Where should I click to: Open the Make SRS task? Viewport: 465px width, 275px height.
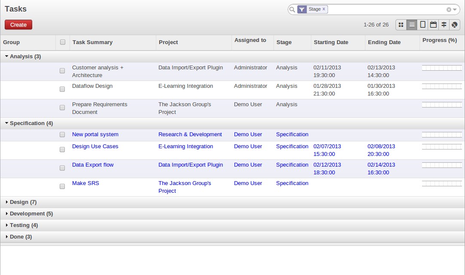[x=85, y=183]
